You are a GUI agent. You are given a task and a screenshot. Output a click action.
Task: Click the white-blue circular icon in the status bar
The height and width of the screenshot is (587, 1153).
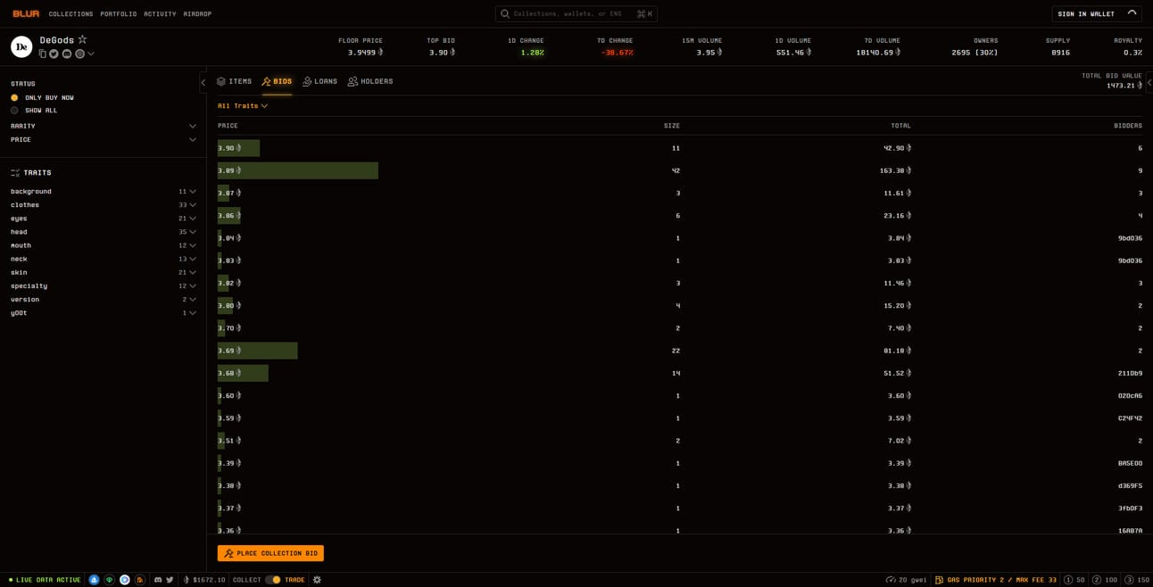tap(125, 580)
